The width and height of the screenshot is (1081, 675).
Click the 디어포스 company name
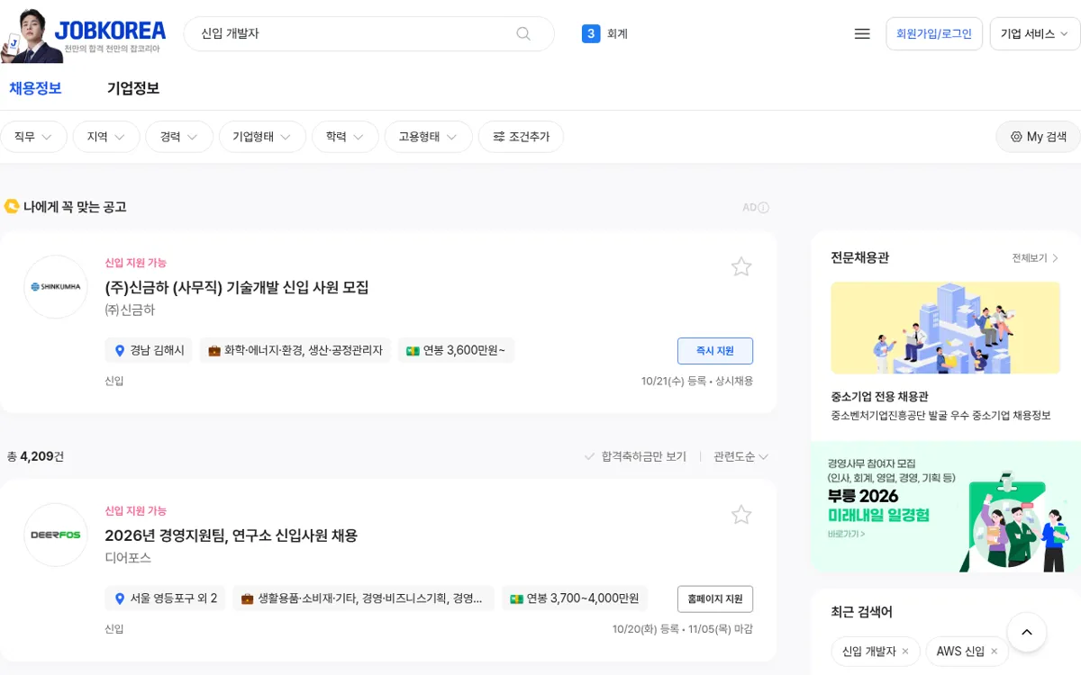click(128, 558)
